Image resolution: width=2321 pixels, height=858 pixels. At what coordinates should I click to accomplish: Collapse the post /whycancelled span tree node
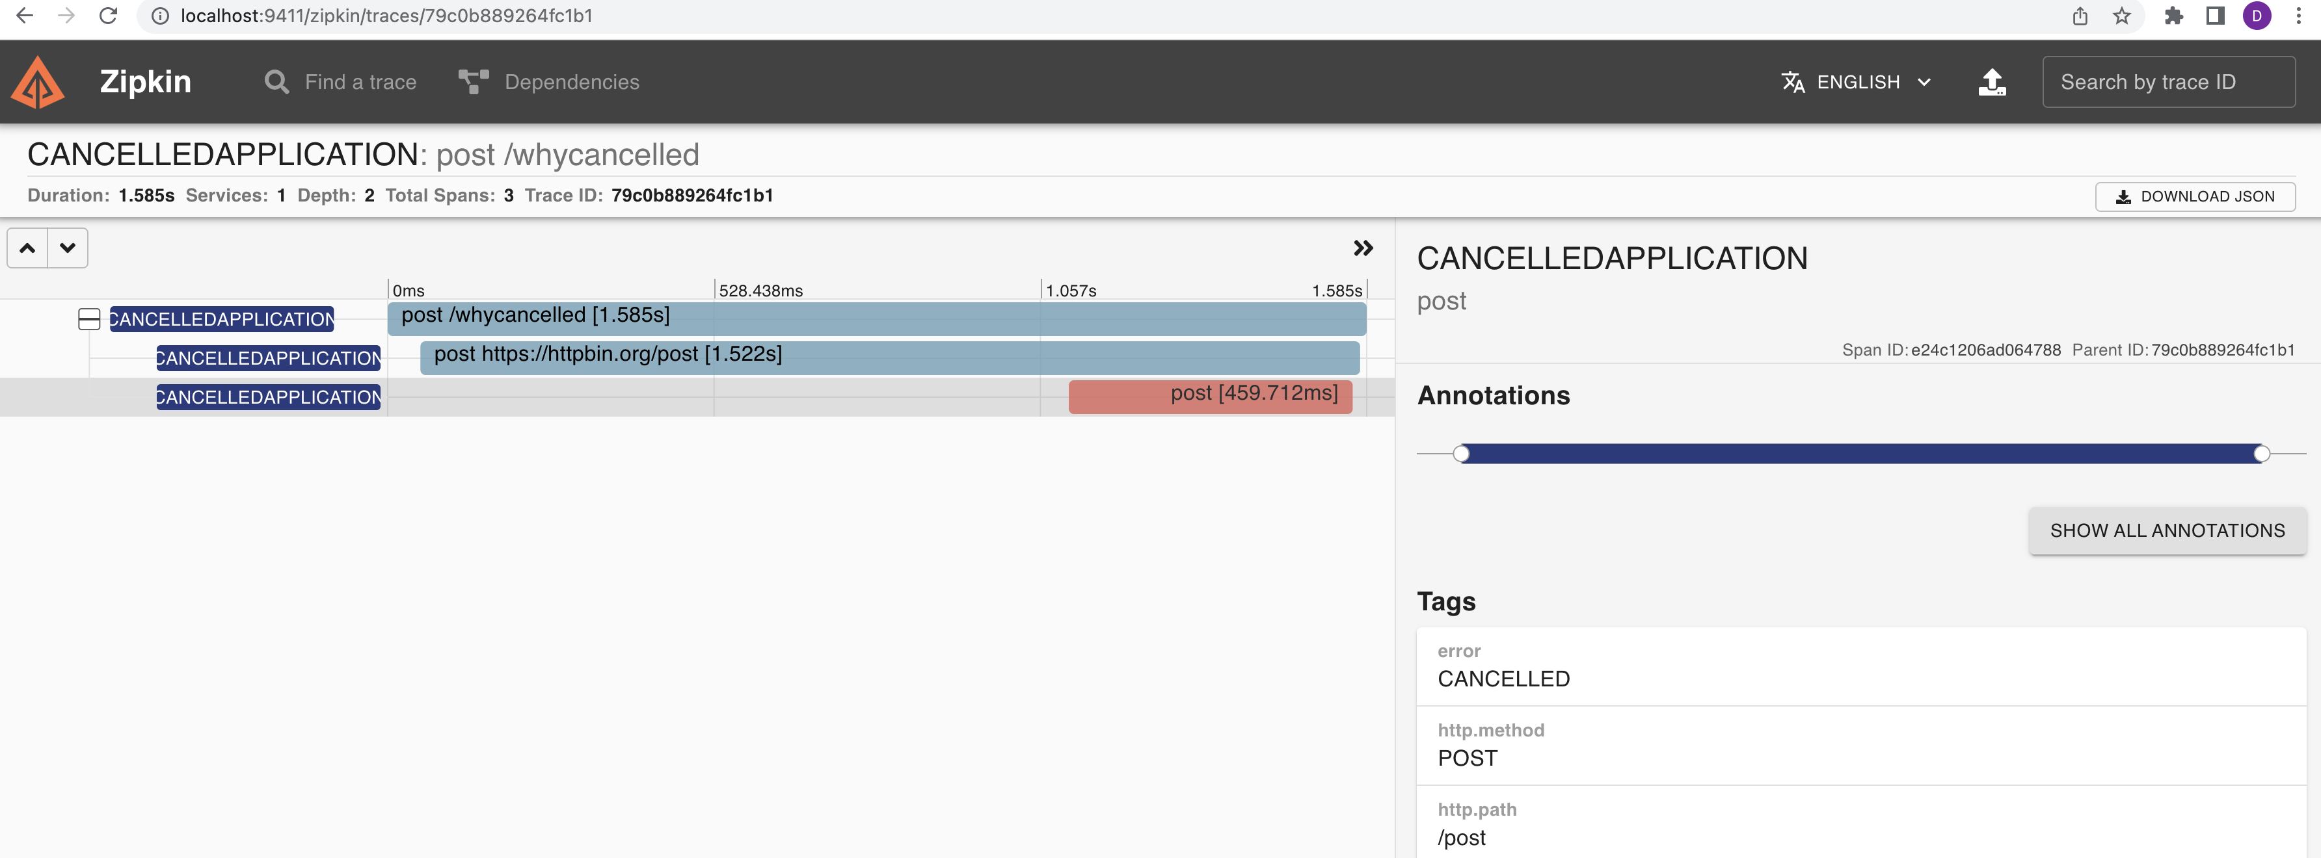tap(89, 318)
